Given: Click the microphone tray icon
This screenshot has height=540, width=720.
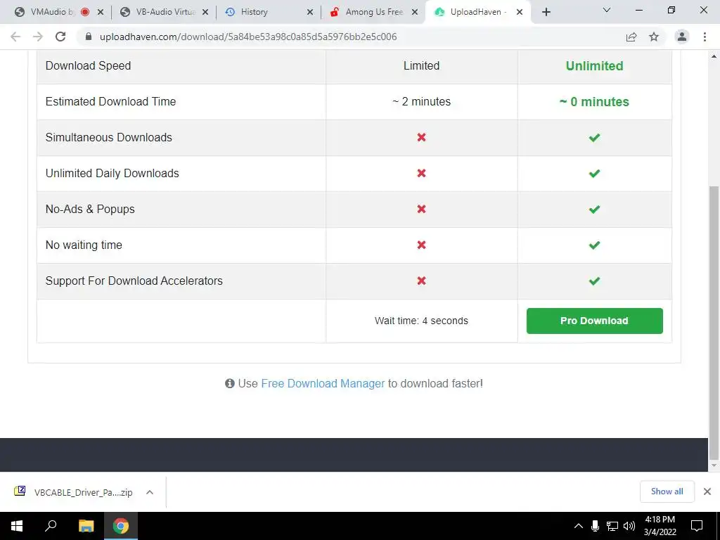Looking at the screenshot, I should coord(595,526).
